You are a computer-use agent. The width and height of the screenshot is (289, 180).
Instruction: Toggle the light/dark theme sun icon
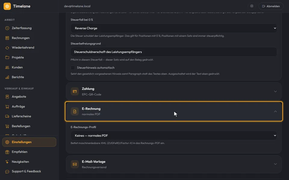pyautogui.click(x=252, y=6)
